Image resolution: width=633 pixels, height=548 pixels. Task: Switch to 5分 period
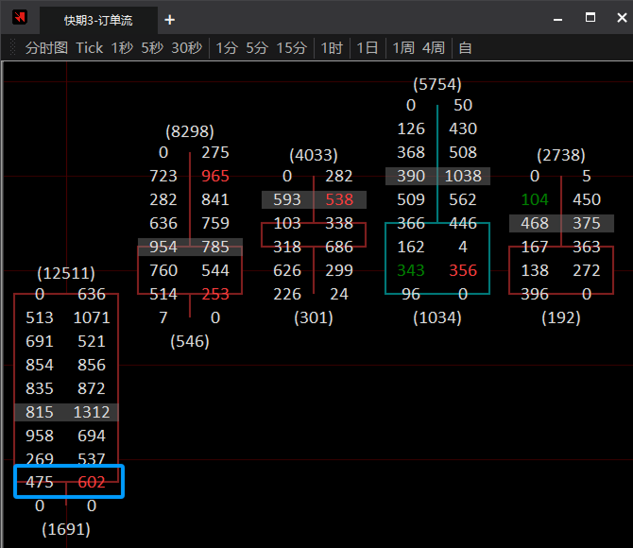(x=257, y=47)
